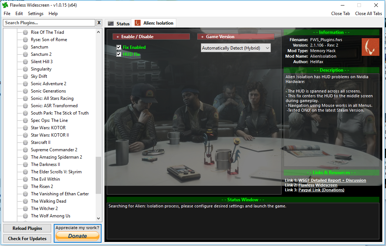Screen dimensions: 386x246
Task: Open the Settings menu
Action: point(35,14)
